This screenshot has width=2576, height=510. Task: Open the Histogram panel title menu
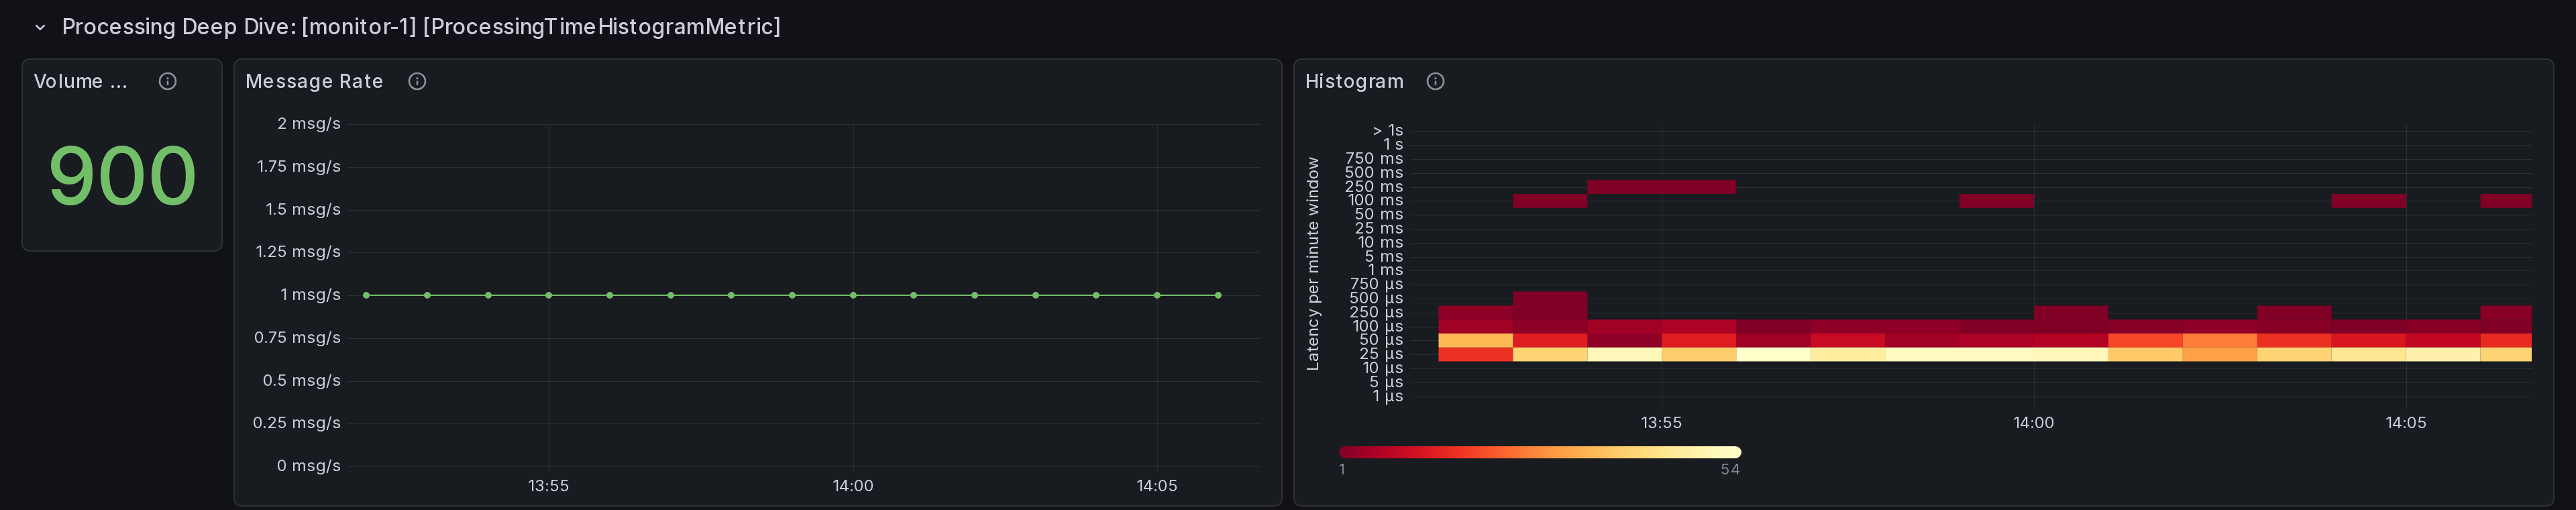(x=1354, y=81)
